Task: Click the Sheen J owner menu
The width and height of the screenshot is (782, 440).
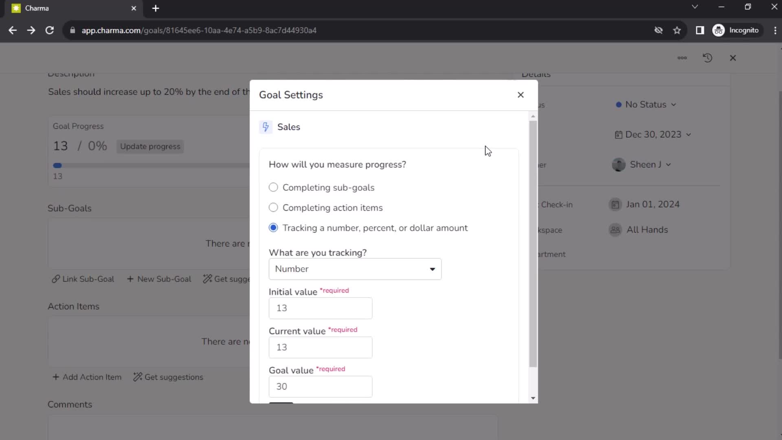Action: coord(643,165)
